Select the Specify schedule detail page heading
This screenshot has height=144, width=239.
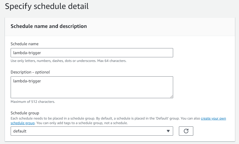coord(47,6)
